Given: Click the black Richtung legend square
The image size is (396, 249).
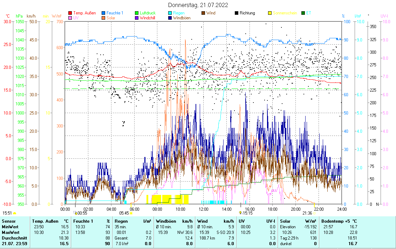Looking at the screenshot, I should (237, 13).
